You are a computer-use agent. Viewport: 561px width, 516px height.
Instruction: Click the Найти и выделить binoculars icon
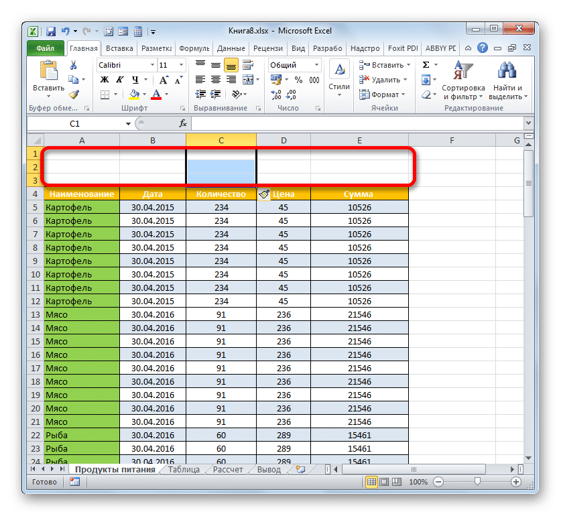507,80
